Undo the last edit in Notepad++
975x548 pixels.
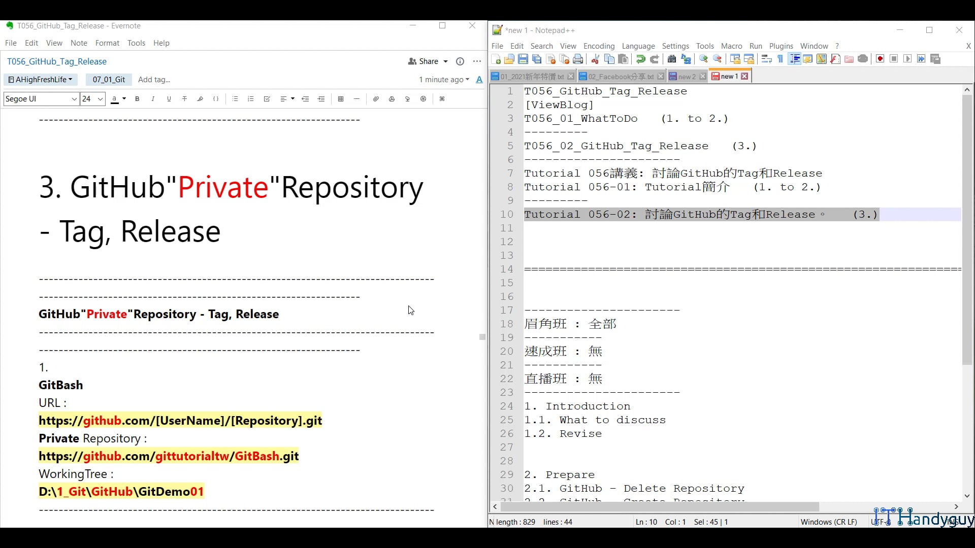[640, 59]
